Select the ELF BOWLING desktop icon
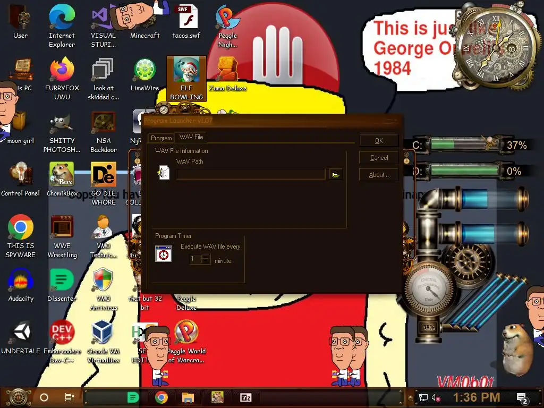 pyautogui.click(x=186, y=79)
